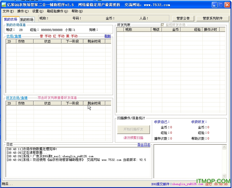
Task: Click the scroll up arrow in right log box
Action: click(224, 147)
